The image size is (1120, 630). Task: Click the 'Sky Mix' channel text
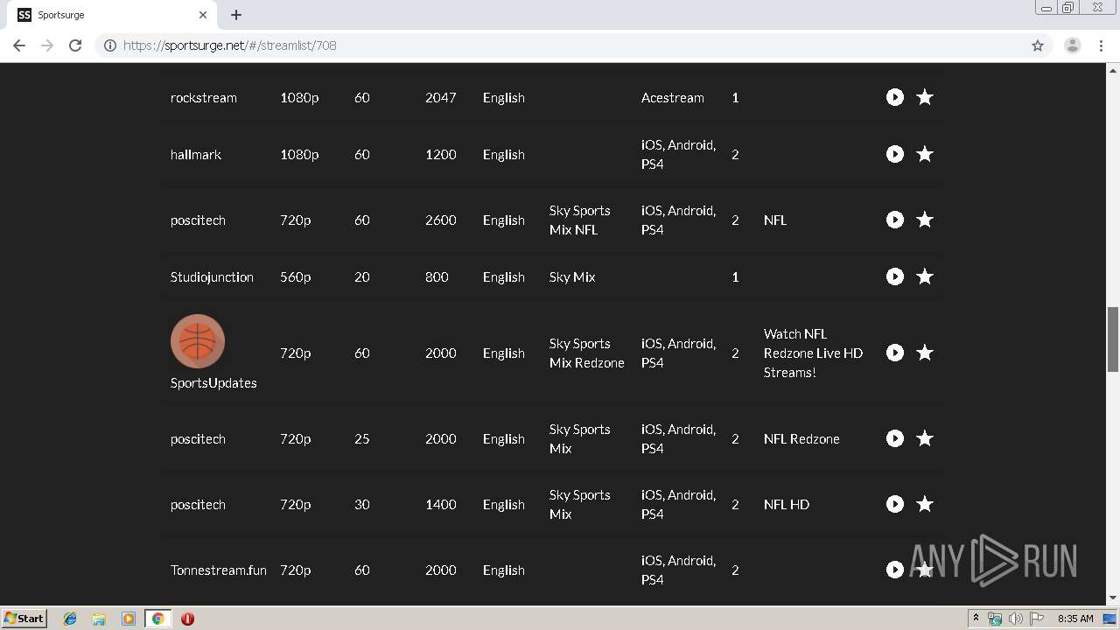pos(572,276)
